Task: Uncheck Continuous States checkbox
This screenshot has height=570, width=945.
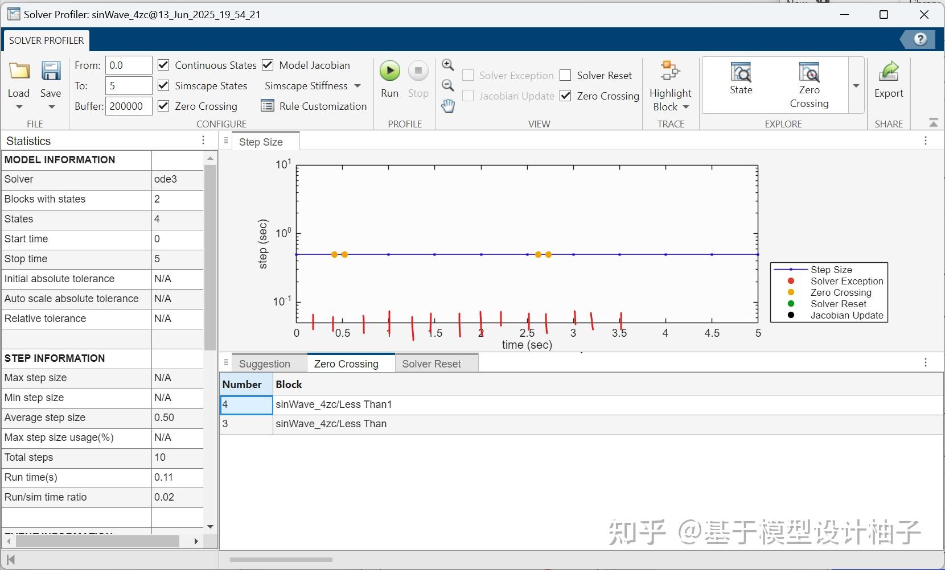Action: point(163,65)
